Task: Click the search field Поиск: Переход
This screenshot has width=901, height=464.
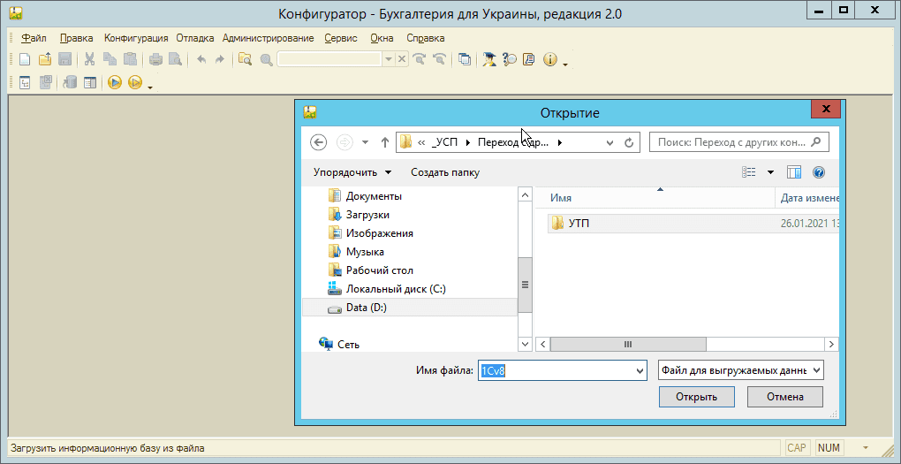Action: 739,142
